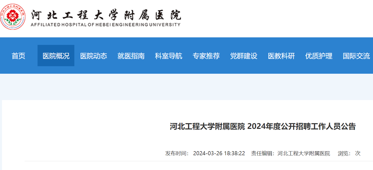Open the highlighted 医院概况 menu item
The image size is (373, 170).
click(56, 56)
